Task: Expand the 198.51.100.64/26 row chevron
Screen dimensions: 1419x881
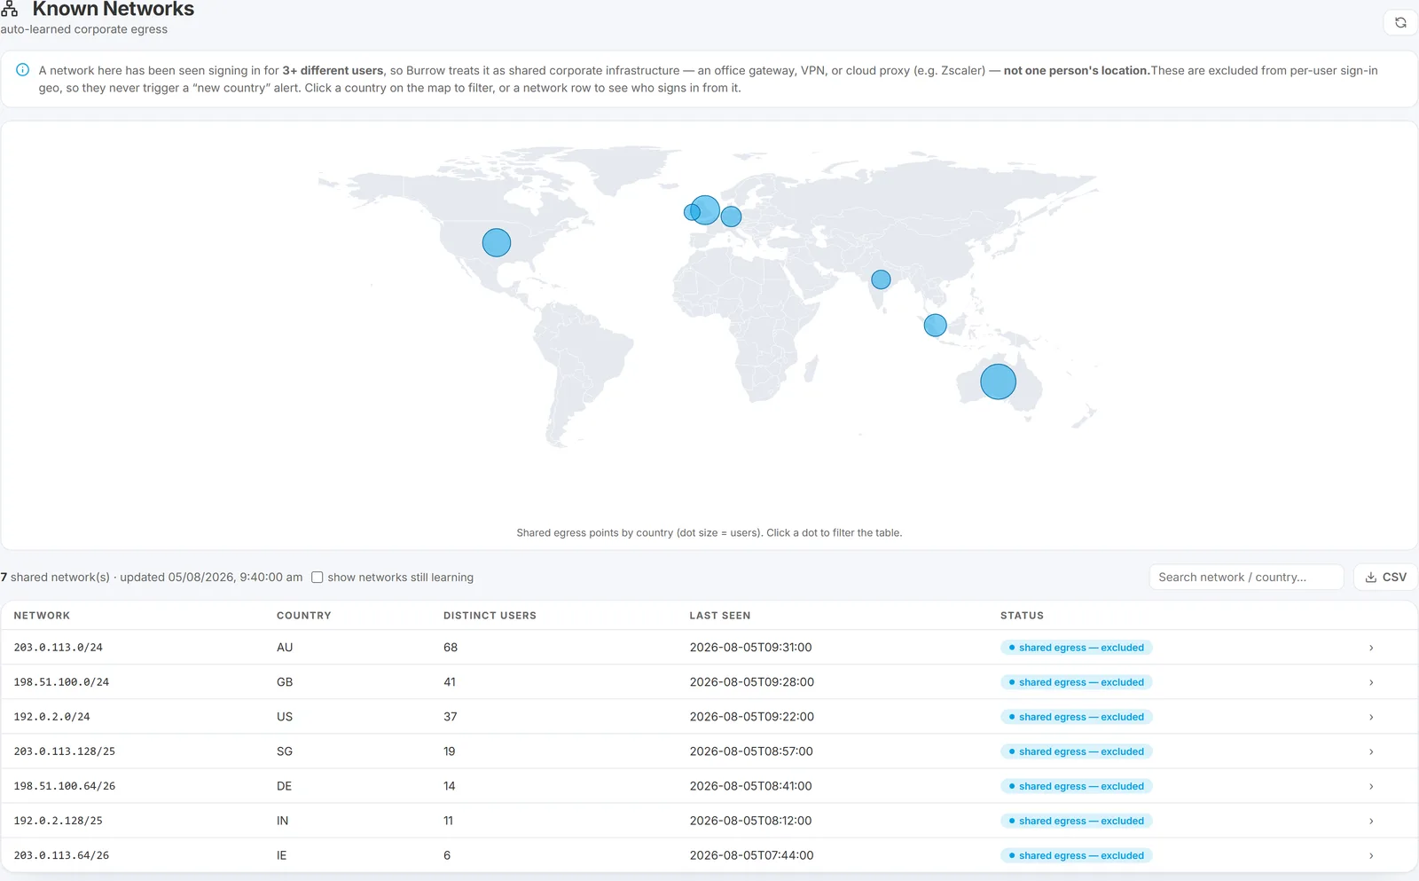Action: (x=1371, y=786)
